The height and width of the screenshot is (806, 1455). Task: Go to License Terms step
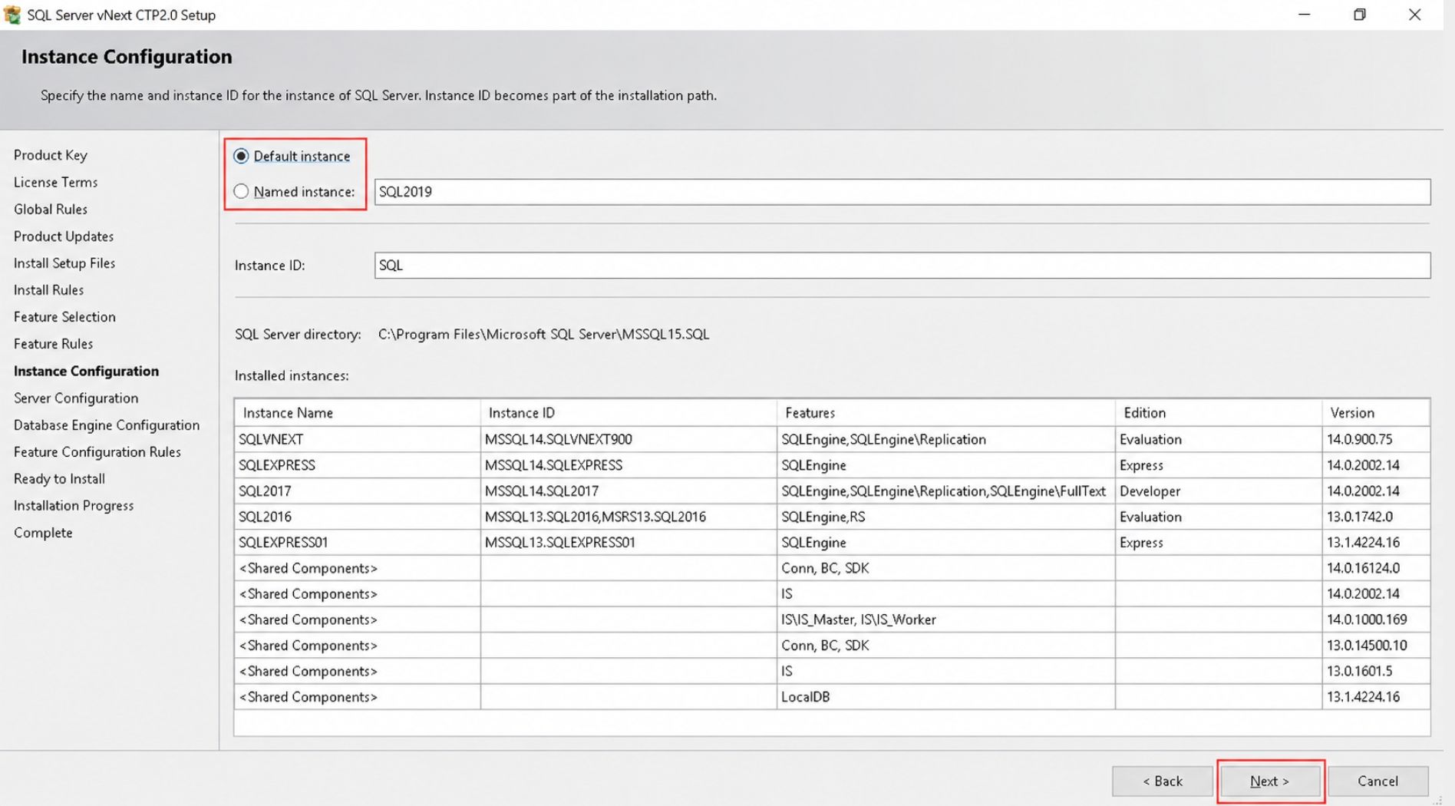point(55,182)
